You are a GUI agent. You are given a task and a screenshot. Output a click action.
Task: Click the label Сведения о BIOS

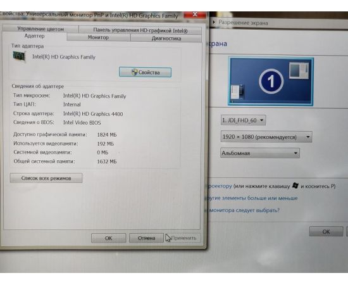coord(34,122)
